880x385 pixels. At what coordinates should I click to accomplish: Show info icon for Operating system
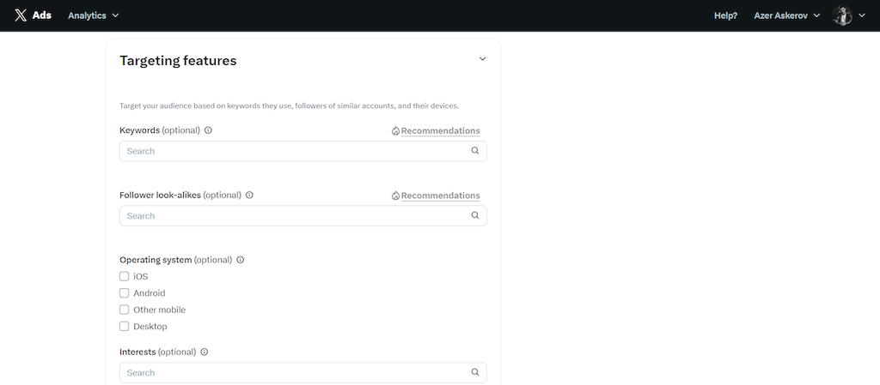241,260
